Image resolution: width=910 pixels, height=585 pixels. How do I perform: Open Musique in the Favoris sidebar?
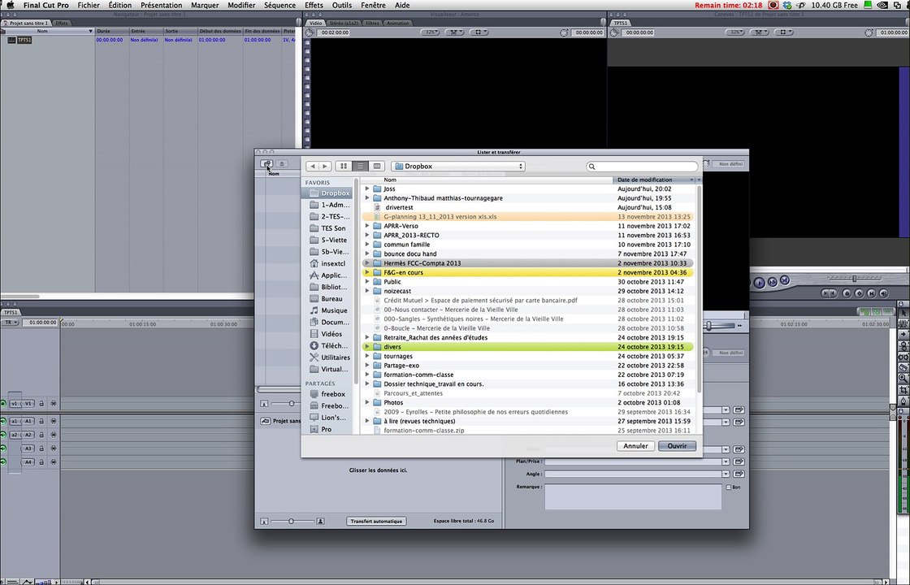tap(328, 310)
